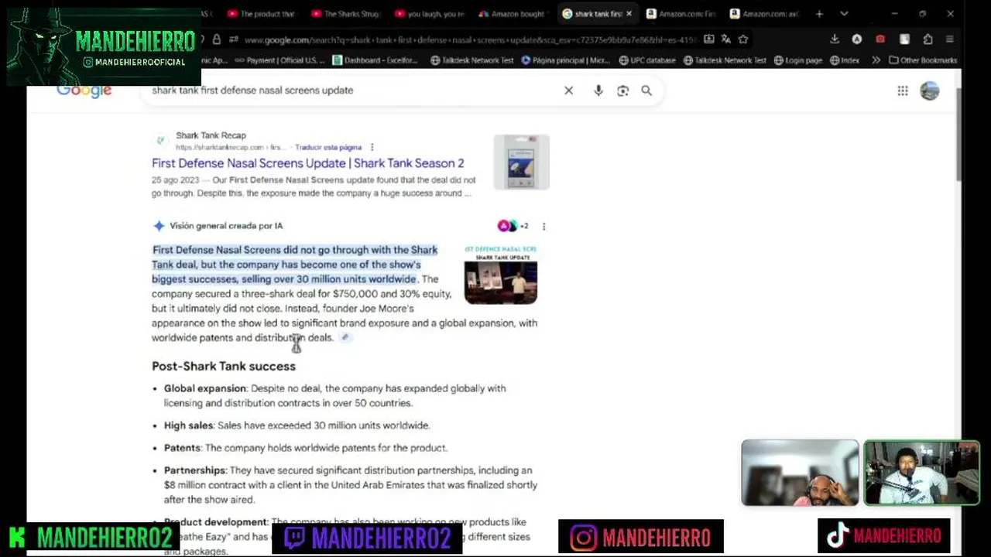This screenshot has height=557, width=991.
Task: Run the search with the magnifier icon
Action: (x=646, y=91)
